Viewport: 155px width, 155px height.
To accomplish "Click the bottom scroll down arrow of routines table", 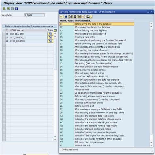I will pos(55,139).
